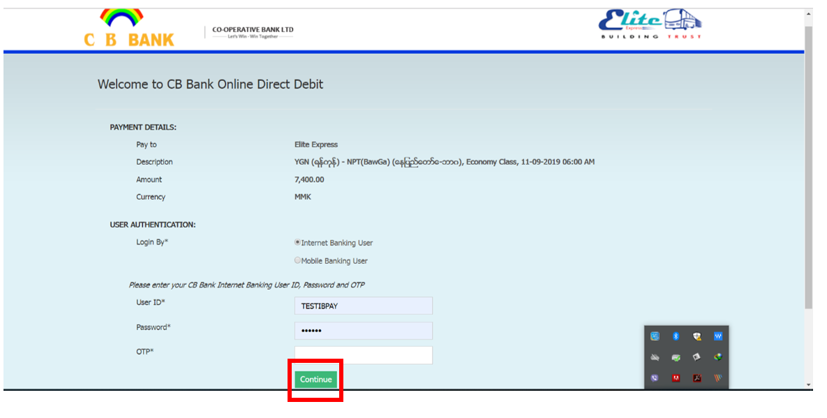Click the scrollbar down arrow

(x=808, y=385)
